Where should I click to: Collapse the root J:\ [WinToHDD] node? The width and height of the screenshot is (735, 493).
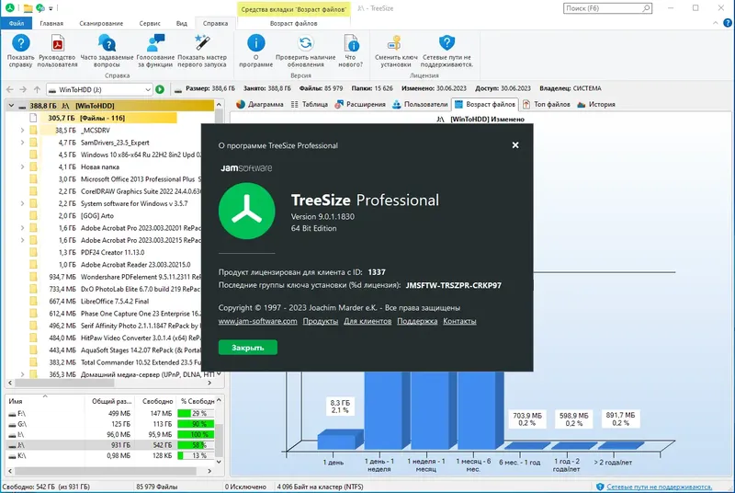(x=11, y=106)
